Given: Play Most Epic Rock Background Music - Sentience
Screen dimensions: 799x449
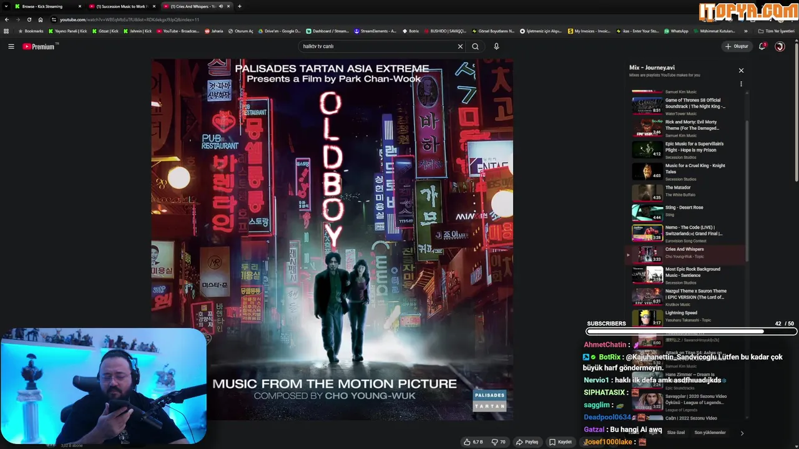Looking at the screenshot, I should pos(687,275).
